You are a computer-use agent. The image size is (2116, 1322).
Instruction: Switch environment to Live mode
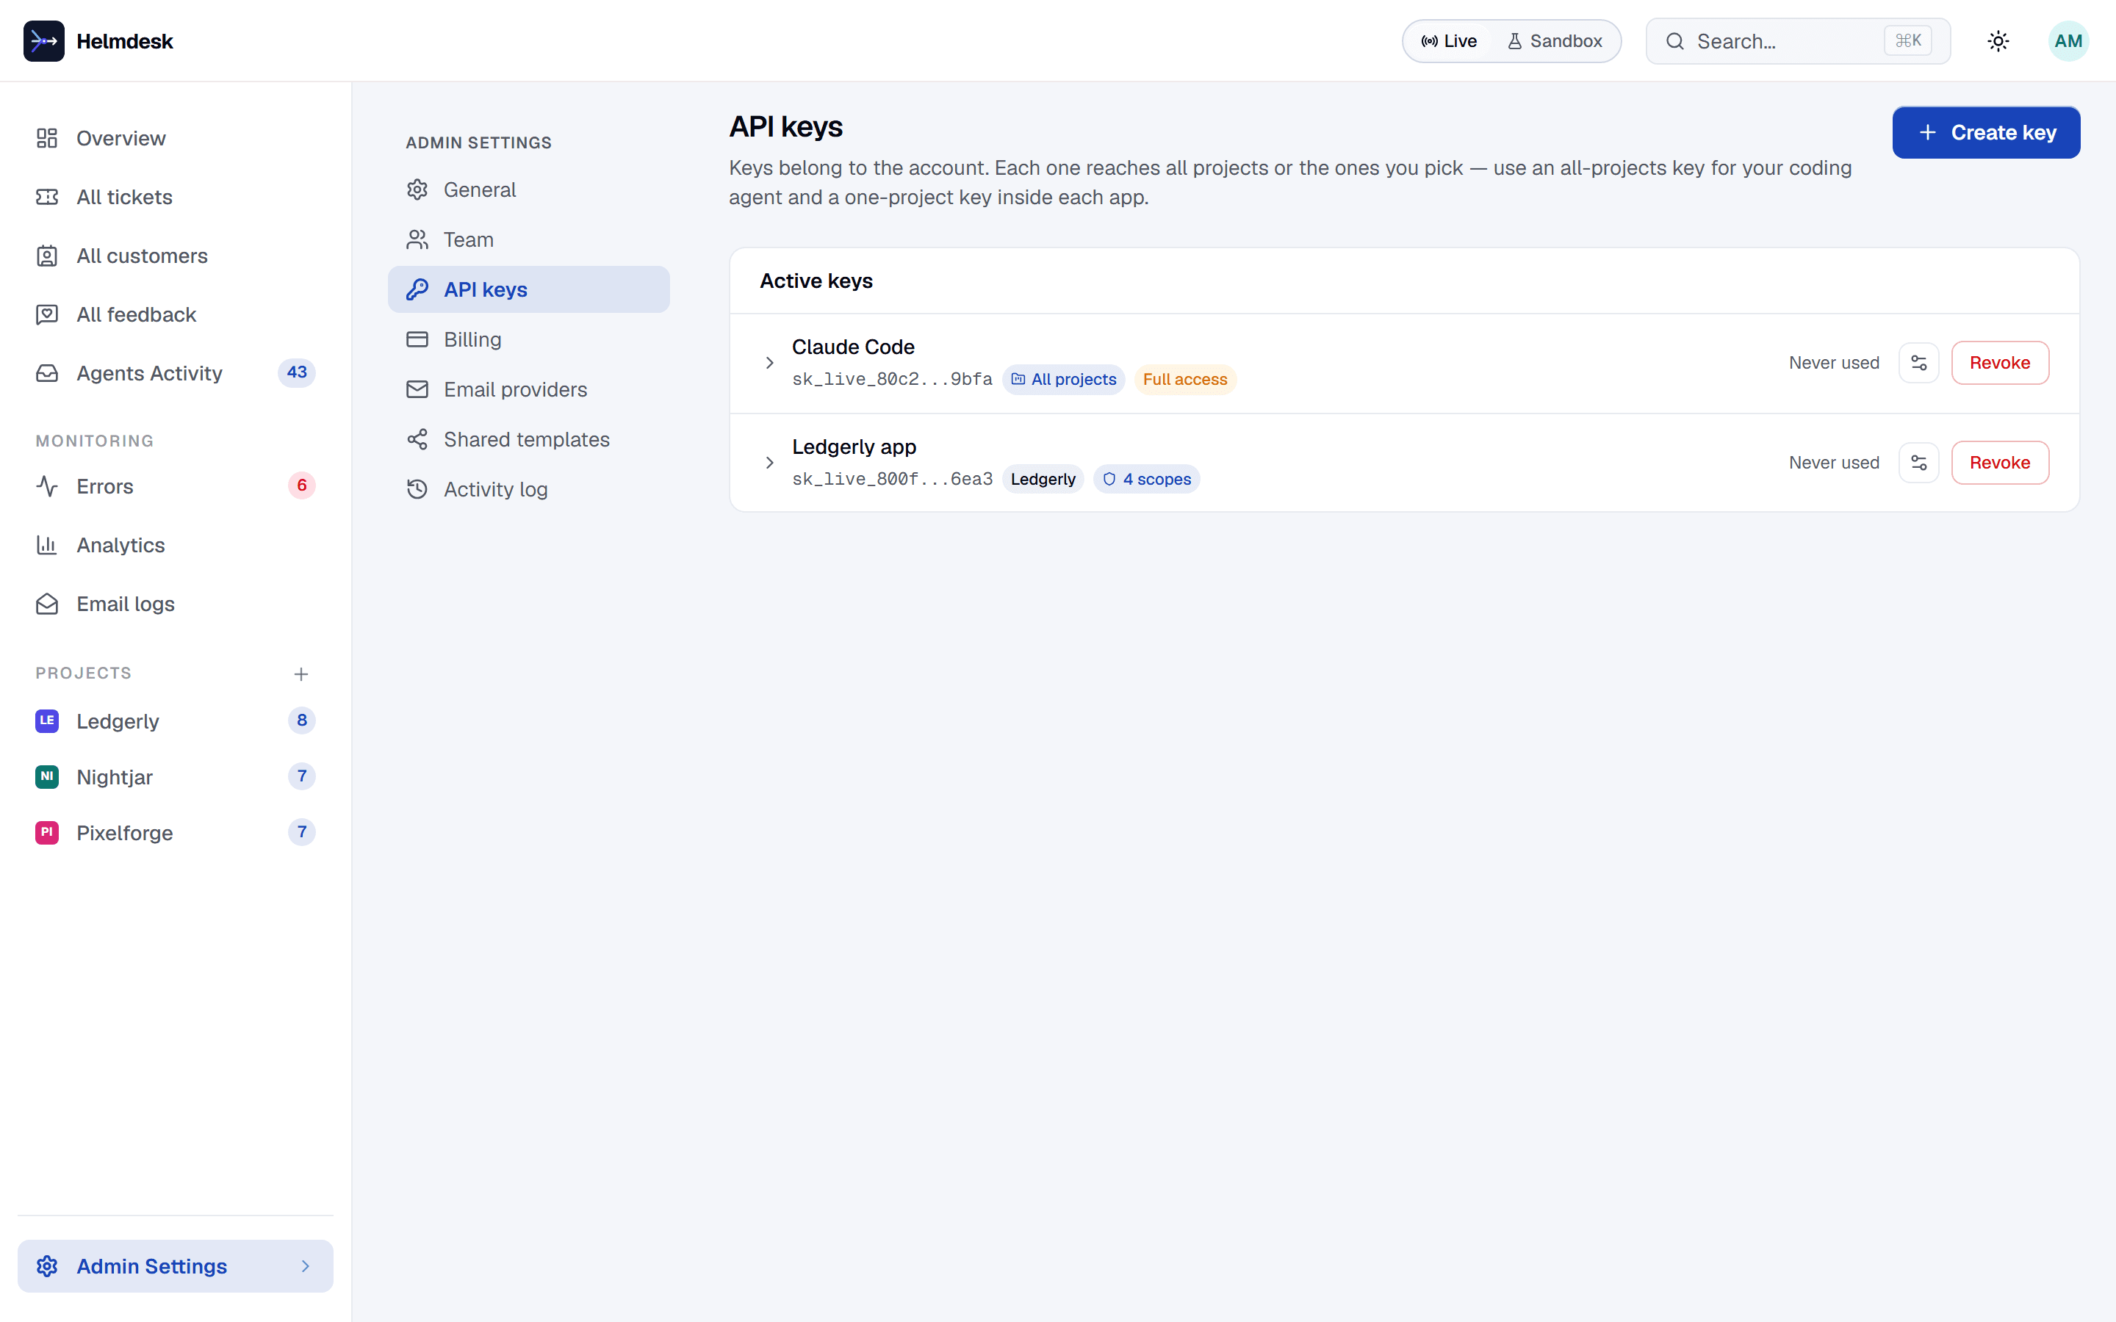1448,41
